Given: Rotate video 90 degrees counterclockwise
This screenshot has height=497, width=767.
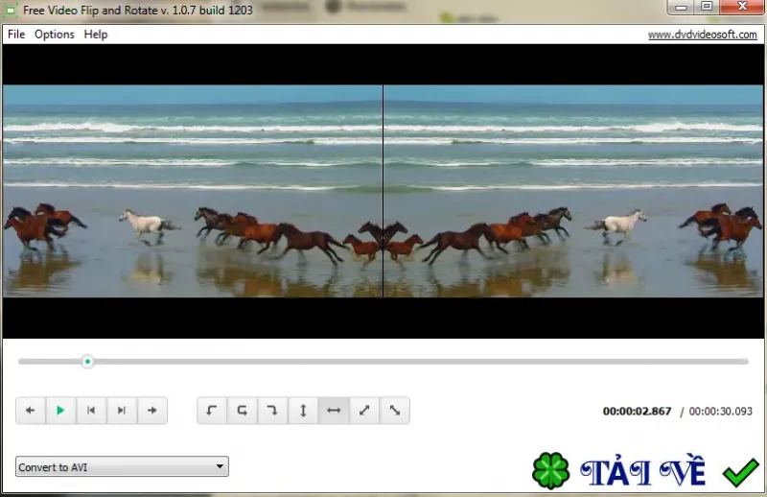Looking at the screenshot, I should tap(212, 411).
